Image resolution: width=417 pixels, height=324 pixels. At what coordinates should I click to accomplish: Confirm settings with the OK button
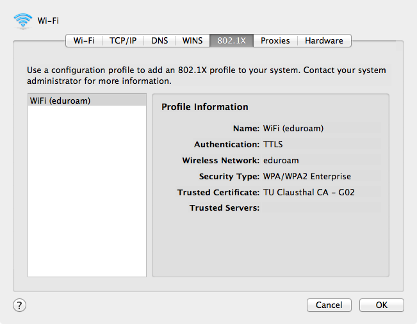381,305
